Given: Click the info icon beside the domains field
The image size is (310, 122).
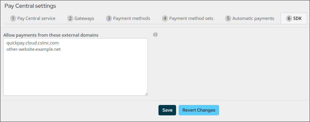Looking at the screenshot, I should tap(155, 35).
